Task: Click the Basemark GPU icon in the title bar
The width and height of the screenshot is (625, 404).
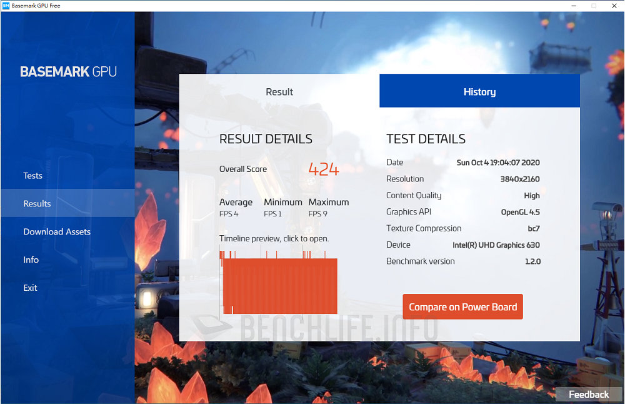Action: point(7,6)
